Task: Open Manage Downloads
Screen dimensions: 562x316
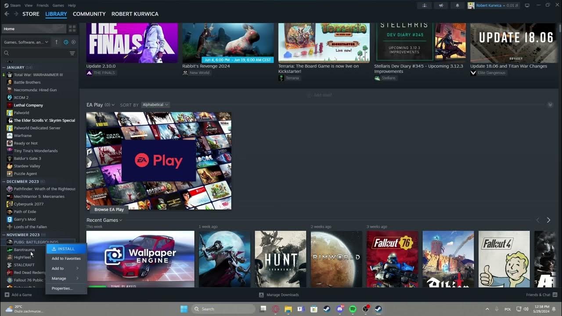Action: coord(279,295)
